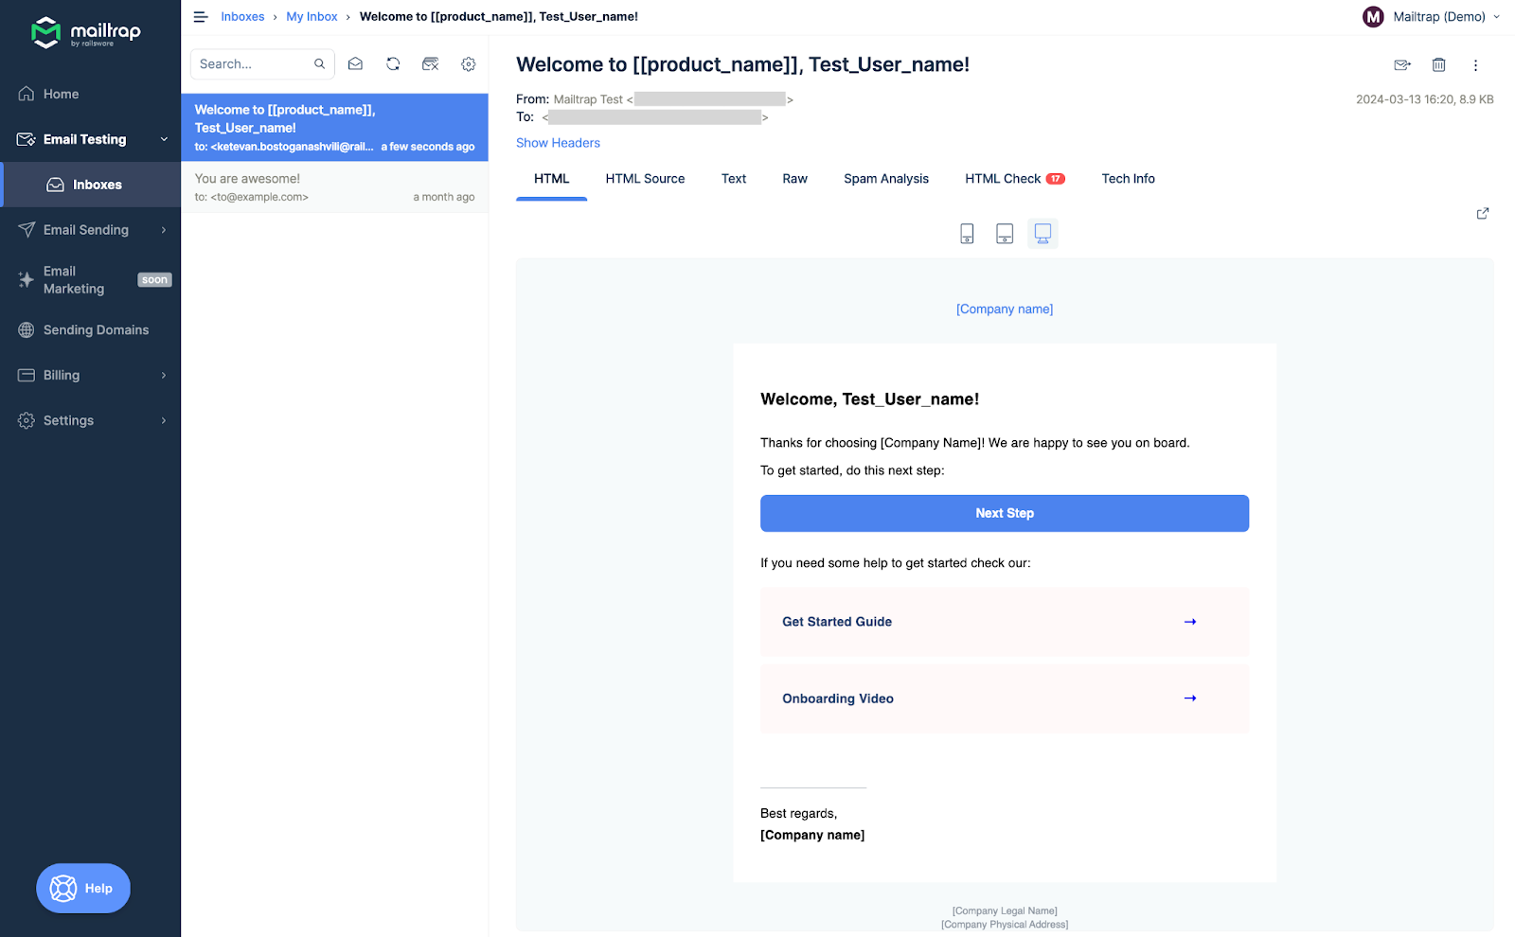Click the Next Step button
1515x937 pixels.
pos(1004,513)
